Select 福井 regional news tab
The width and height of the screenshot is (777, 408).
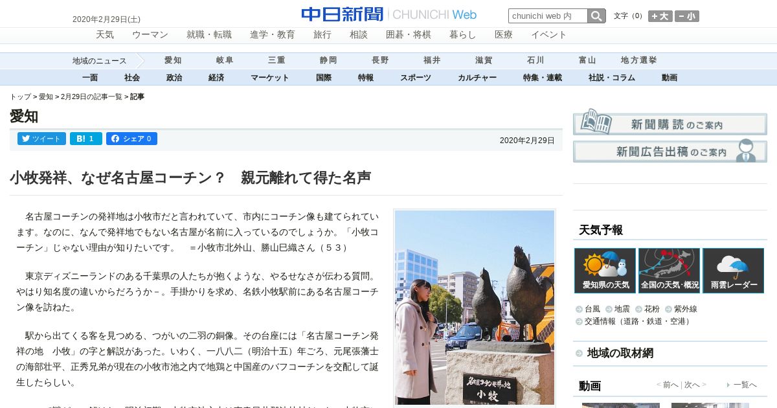coord(432,60)
